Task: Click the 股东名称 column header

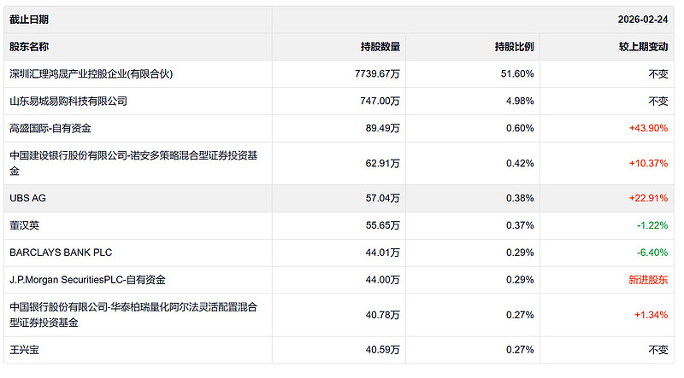Action: (x=30, y=47)
